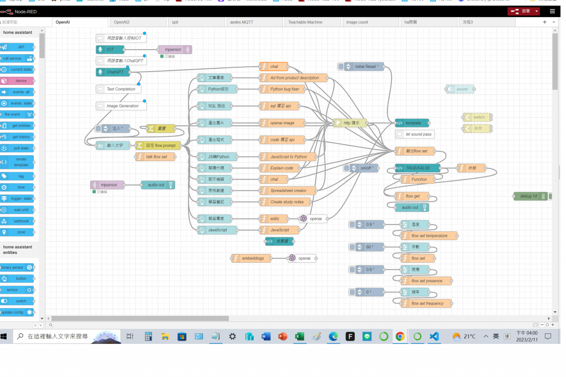Select the embeddings function node
This screenshot has width=566, height=377.
(x=251, y=258)
